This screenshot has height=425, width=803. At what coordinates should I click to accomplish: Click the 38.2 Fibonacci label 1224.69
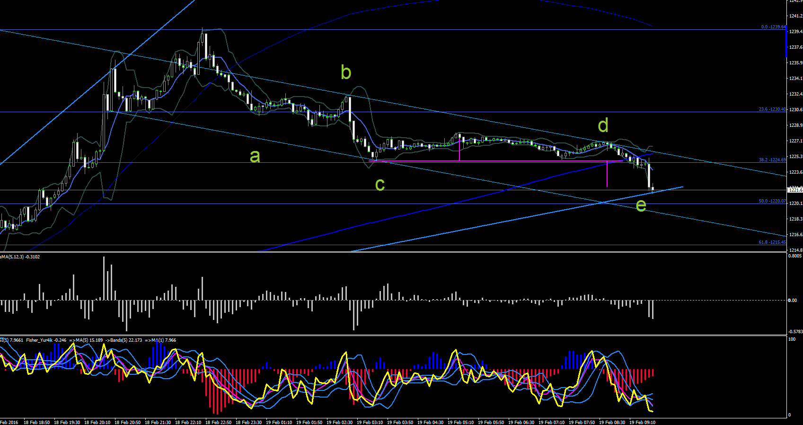pyautogui.click(x=772, y=160)
